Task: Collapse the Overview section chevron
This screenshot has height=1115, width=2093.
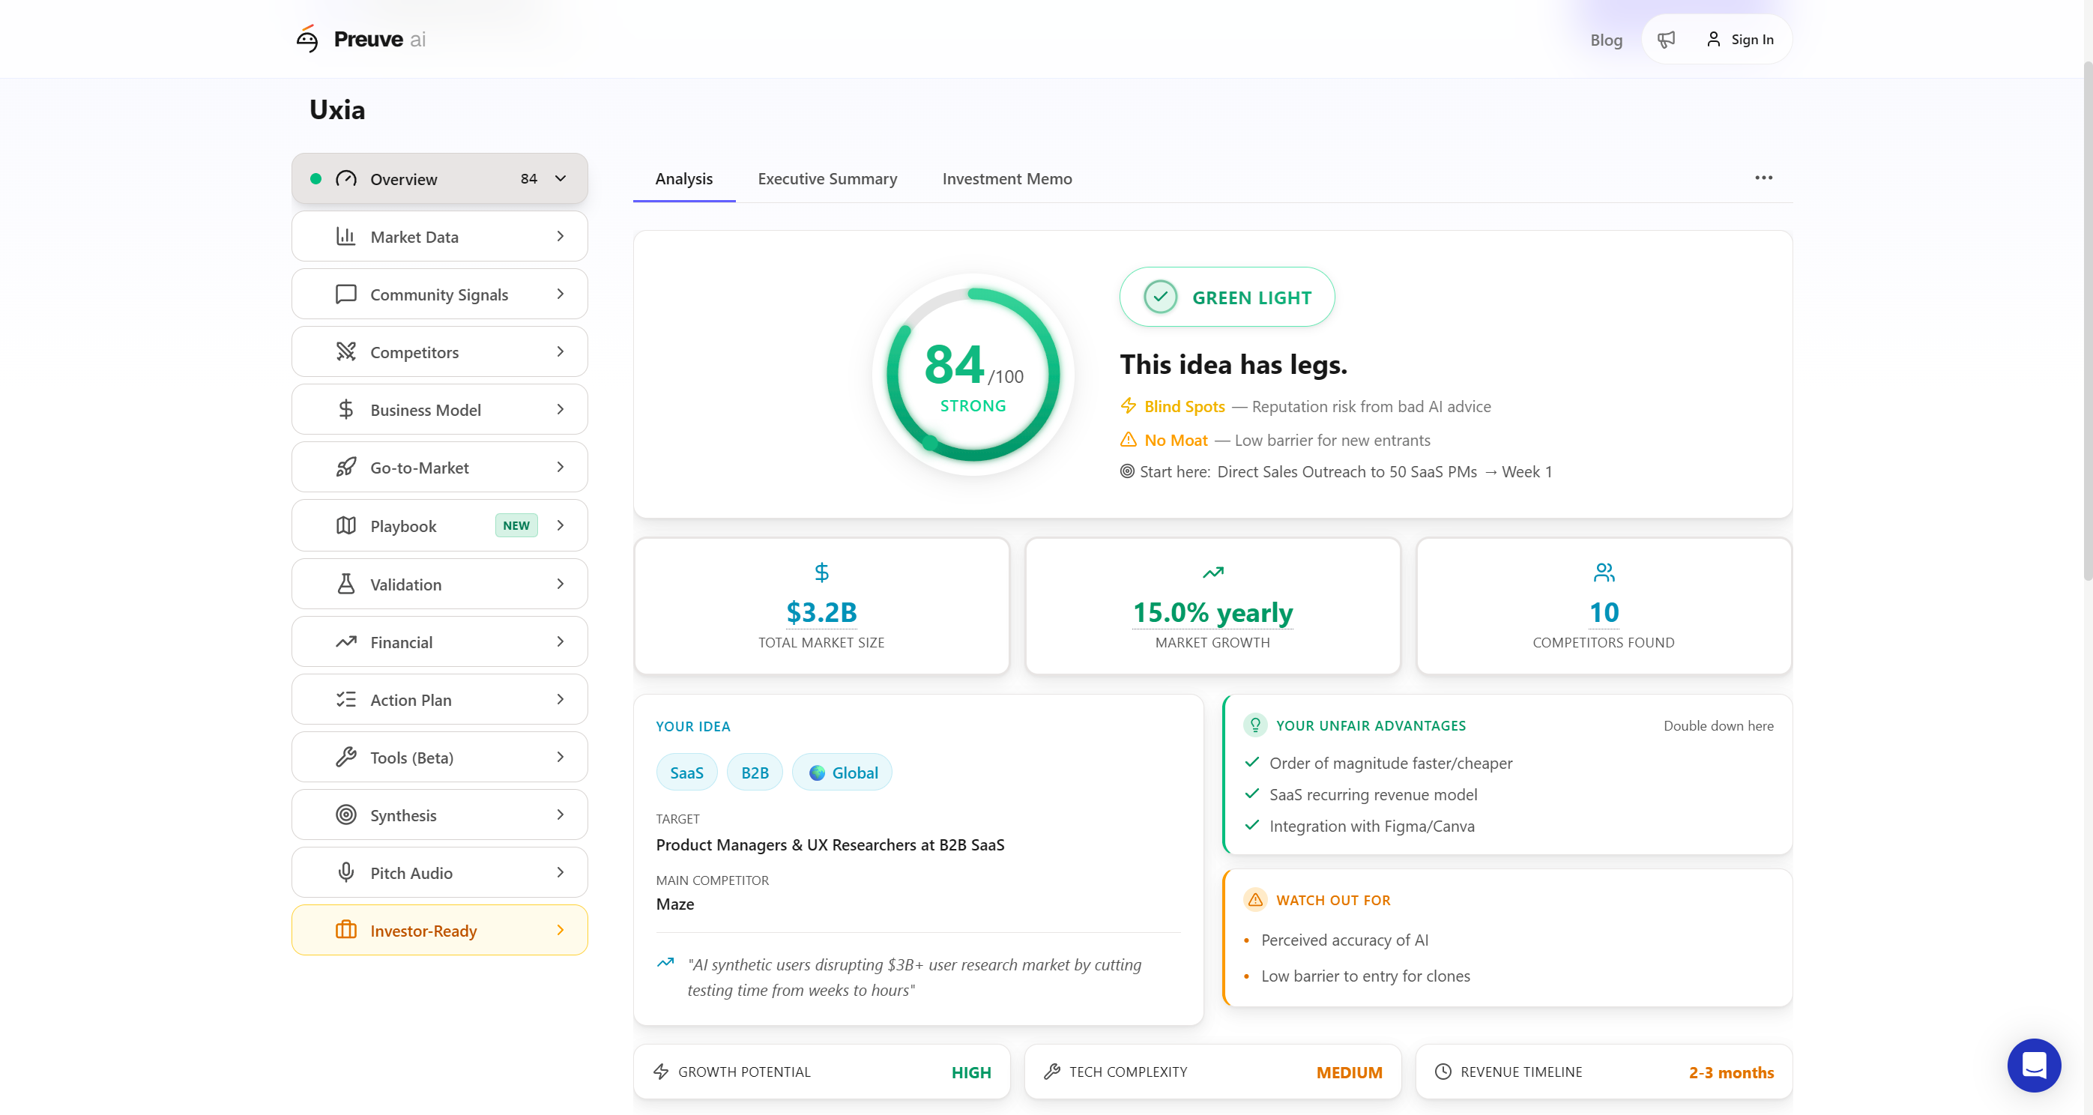Action: 561,179
